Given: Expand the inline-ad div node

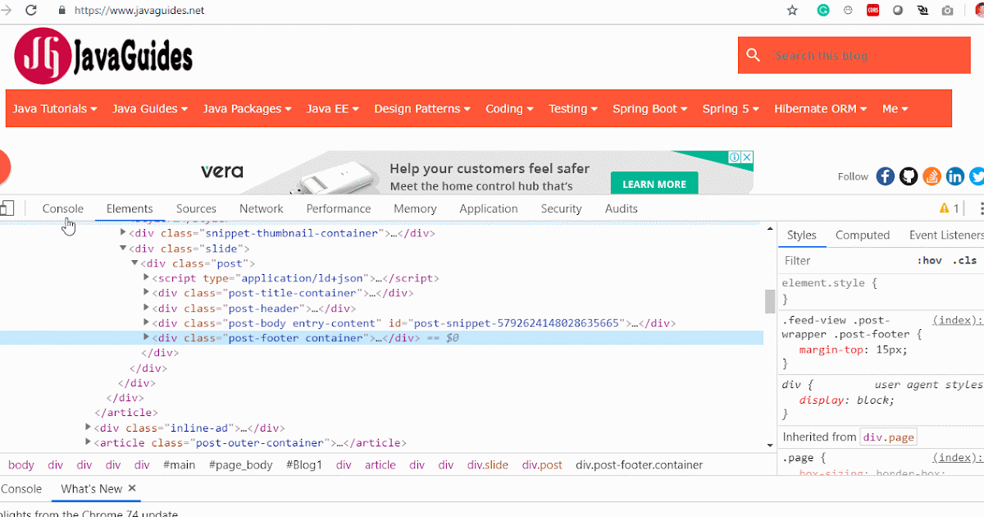Looking at the screenshot, I should [x=89, y=428].
